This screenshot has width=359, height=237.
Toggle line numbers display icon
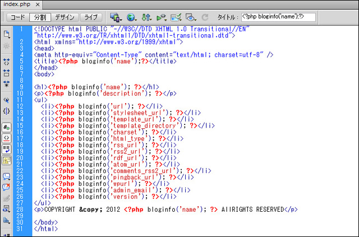click(7, 127)
